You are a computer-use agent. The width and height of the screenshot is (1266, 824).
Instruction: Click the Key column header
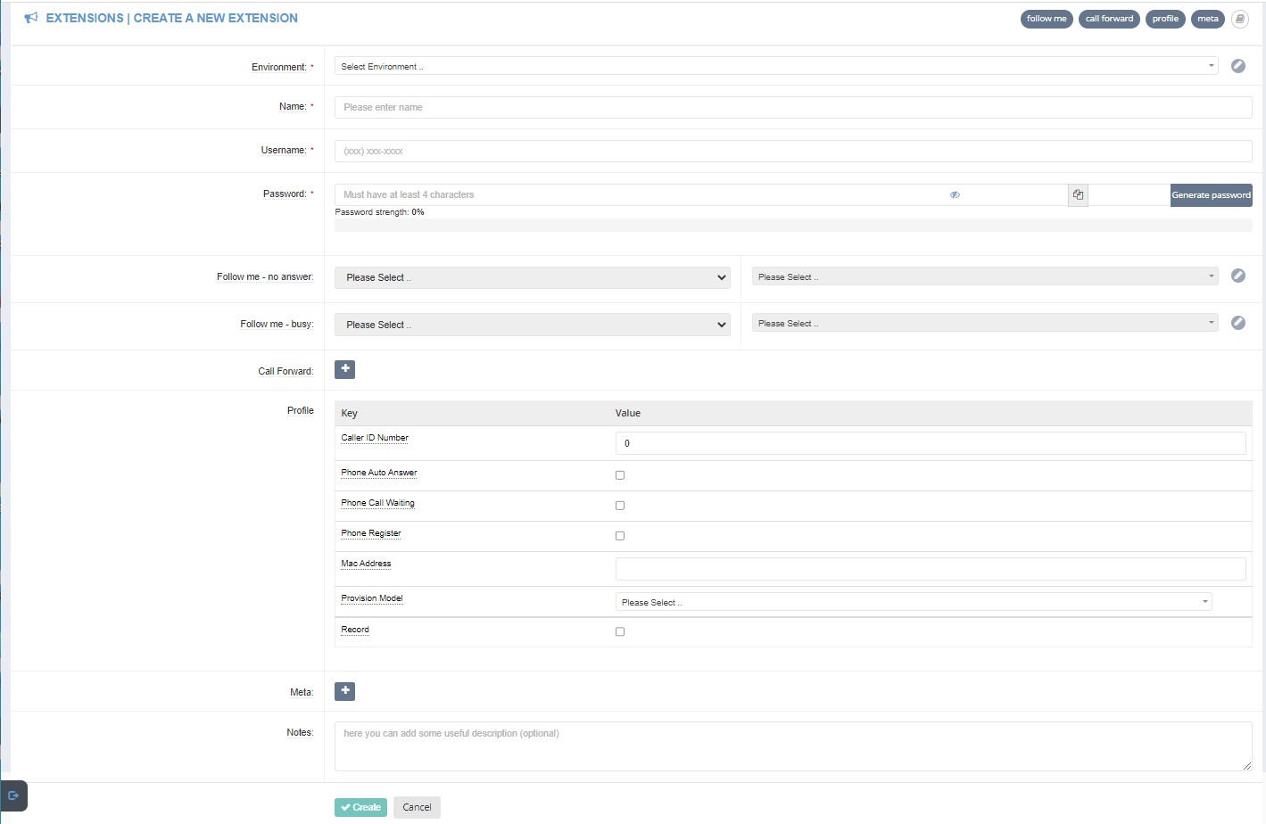(x=349, y=413)
